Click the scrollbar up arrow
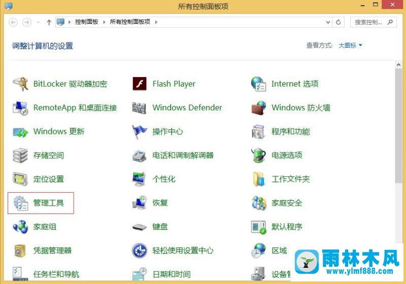The image size is (406, 284). [398, 65]
